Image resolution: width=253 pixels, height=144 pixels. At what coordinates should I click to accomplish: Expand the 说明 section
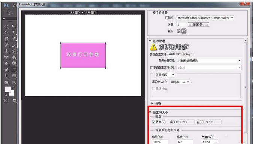pos(152,103)
